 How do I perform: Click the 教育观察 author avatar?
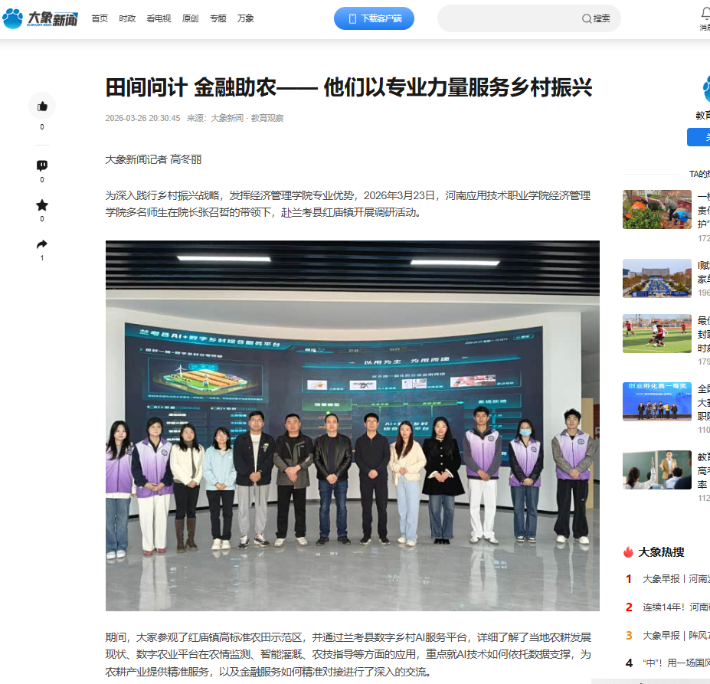coord(703,90)
